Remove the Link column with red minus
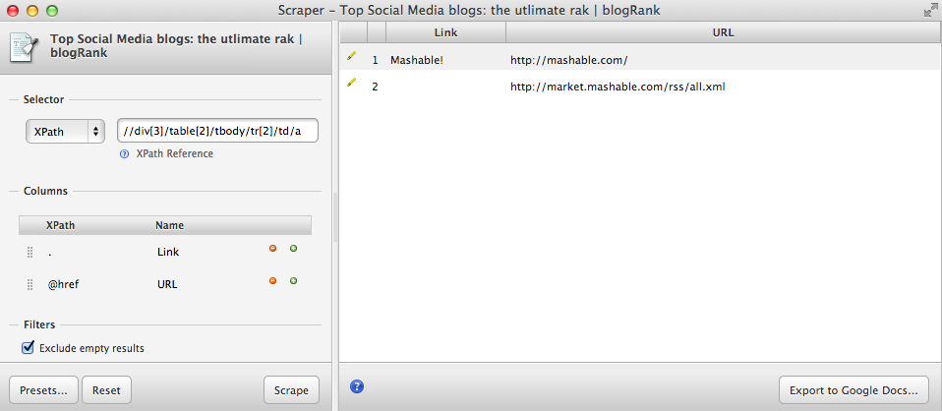The image size is (942, 411). pos(273,249)
